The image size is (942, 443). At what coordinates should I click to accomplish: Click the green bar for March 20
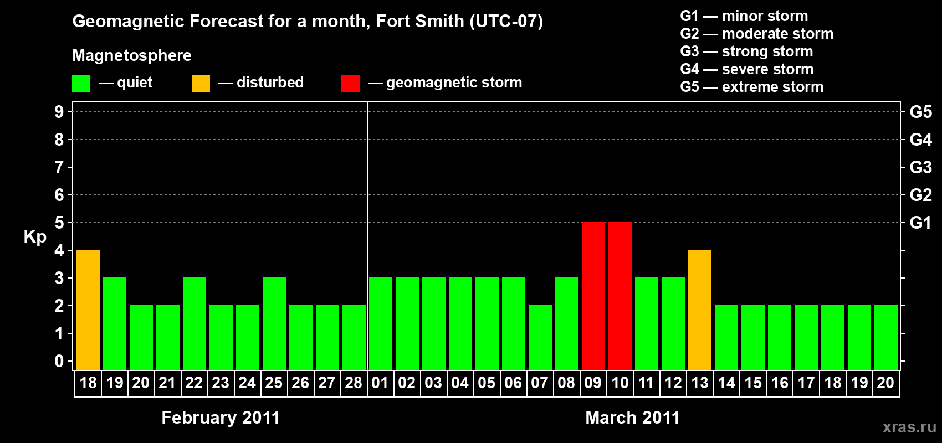point(886,337)
